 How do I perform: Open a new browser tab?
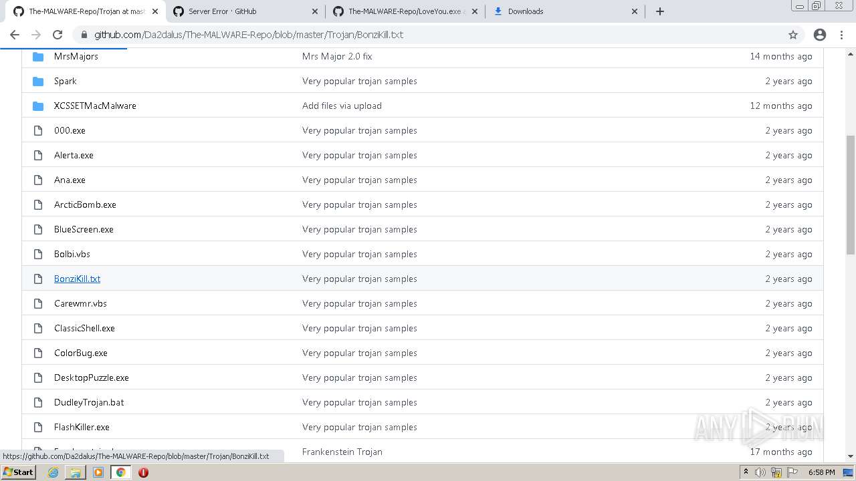point(660,11)
